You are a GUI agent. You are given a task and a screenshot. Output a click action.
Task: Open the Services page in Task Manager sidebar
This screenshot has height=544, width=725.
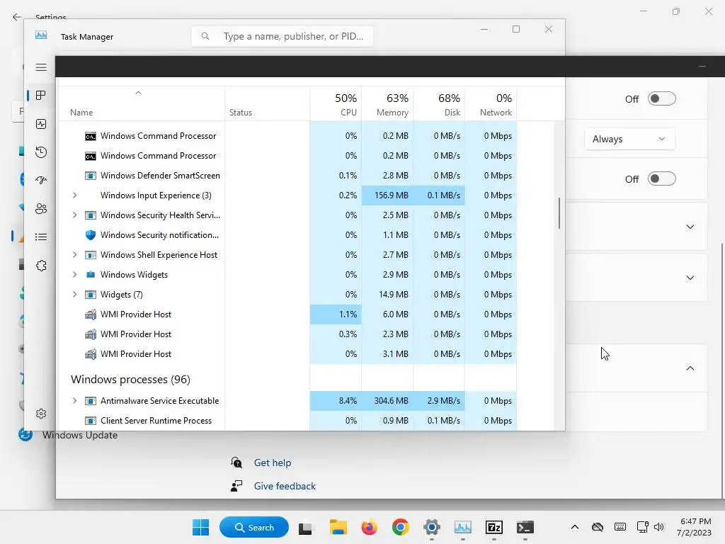pos(41,266)
